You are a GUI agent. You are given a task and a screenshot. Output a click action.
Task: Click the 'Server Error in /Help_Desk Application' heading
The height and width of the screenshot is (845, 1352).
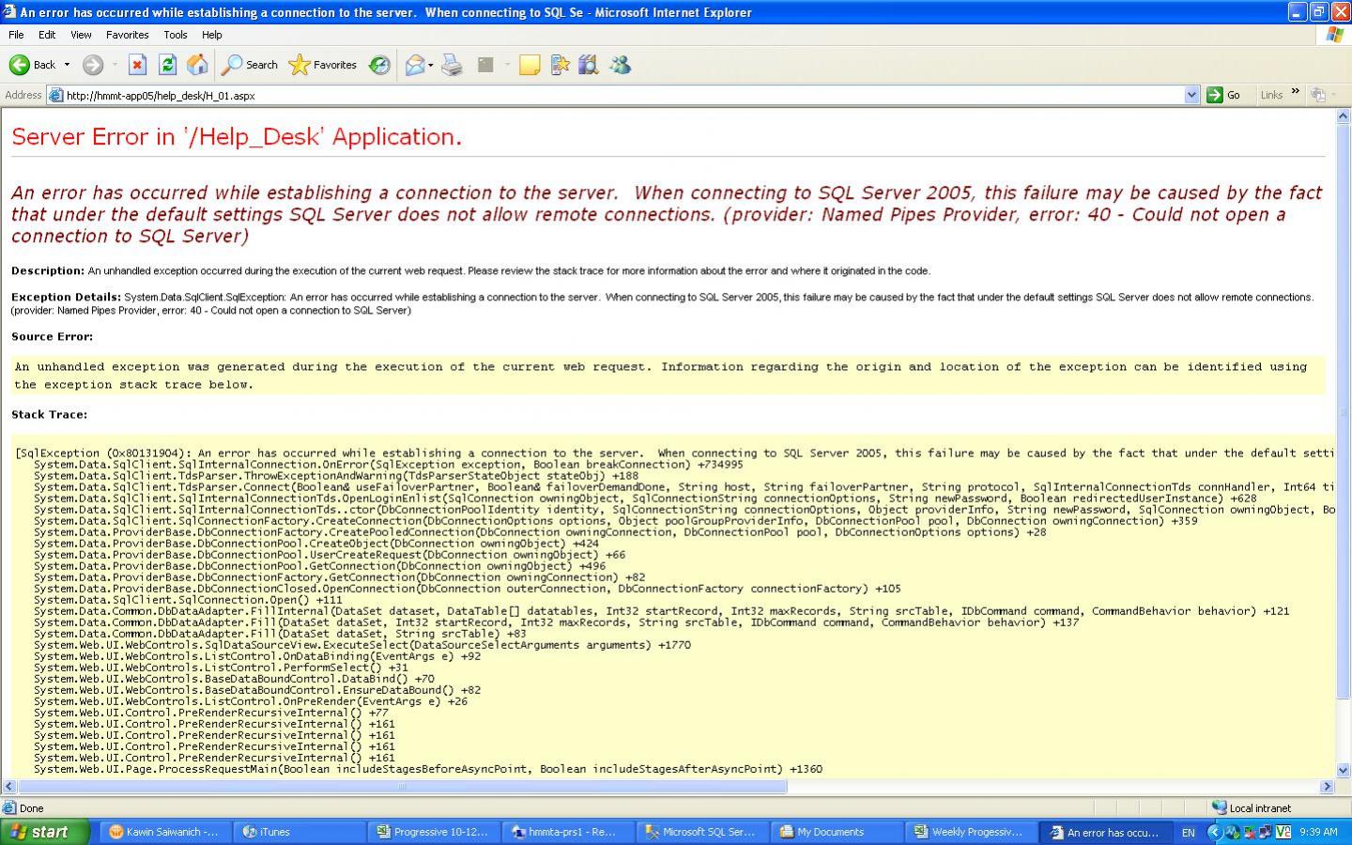(x=237, y=137)
